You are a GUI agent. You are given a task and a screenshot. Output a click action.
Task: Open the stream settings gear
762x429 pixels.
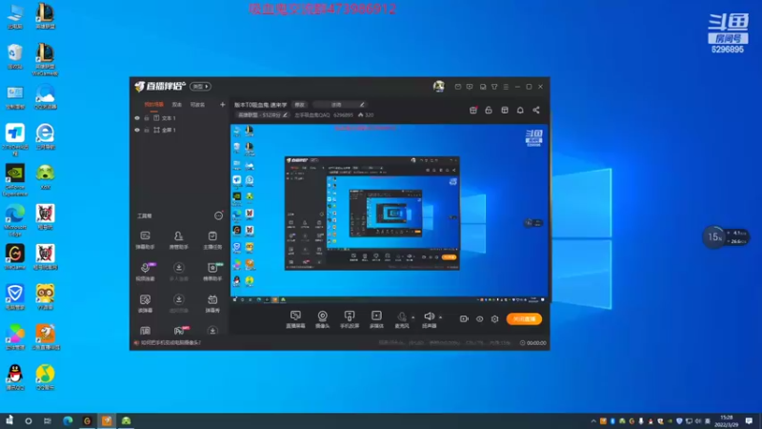coord(494,319)
